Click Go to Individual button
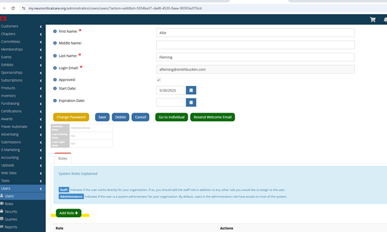The image size is (387, 232). pos(172,117)
